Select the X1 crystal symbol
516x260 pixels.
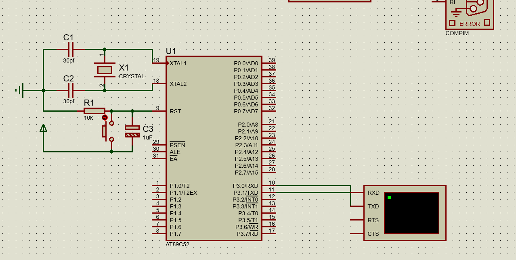click(x=105, y=70)
